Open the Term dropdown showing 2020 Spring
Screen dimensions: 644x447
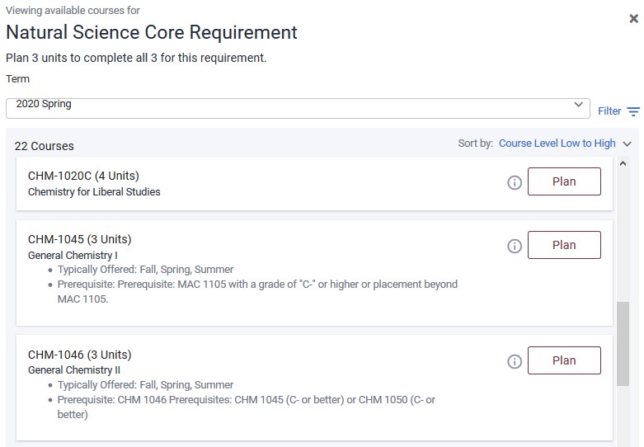tap(297, 108)
